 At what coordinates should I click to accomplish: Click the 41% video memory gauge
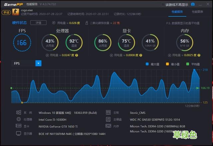pos(150,43)
